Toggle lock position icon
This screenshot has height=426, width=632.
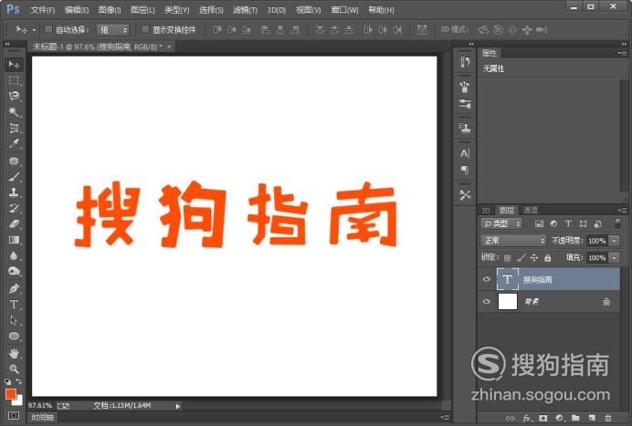[534, 257]
